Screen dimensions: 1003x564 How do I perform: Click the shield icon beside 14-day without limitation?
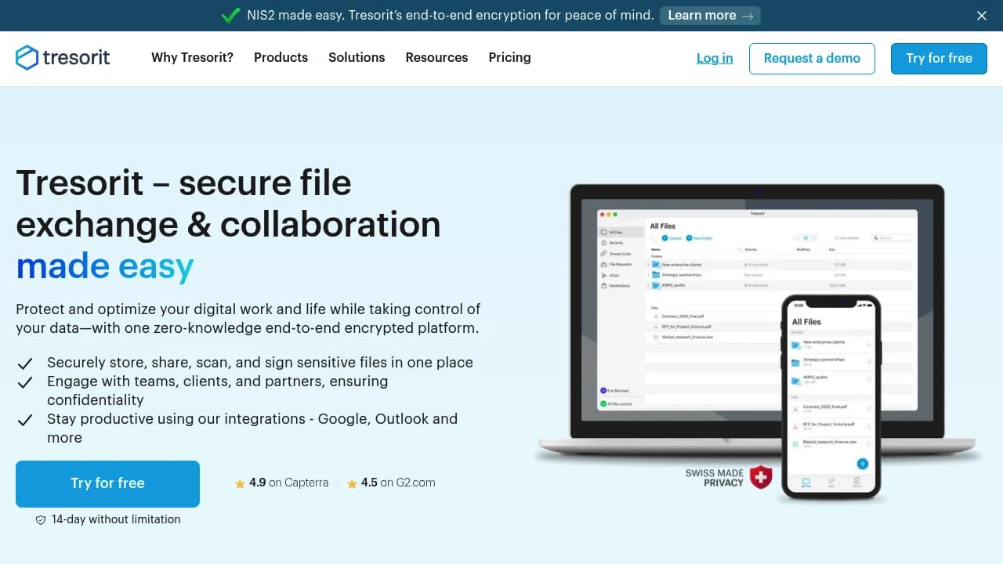click(41, 519)
